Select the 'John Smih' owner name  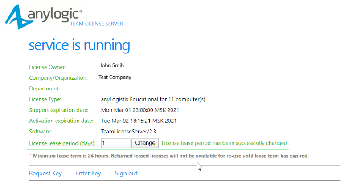click(112, 65)
